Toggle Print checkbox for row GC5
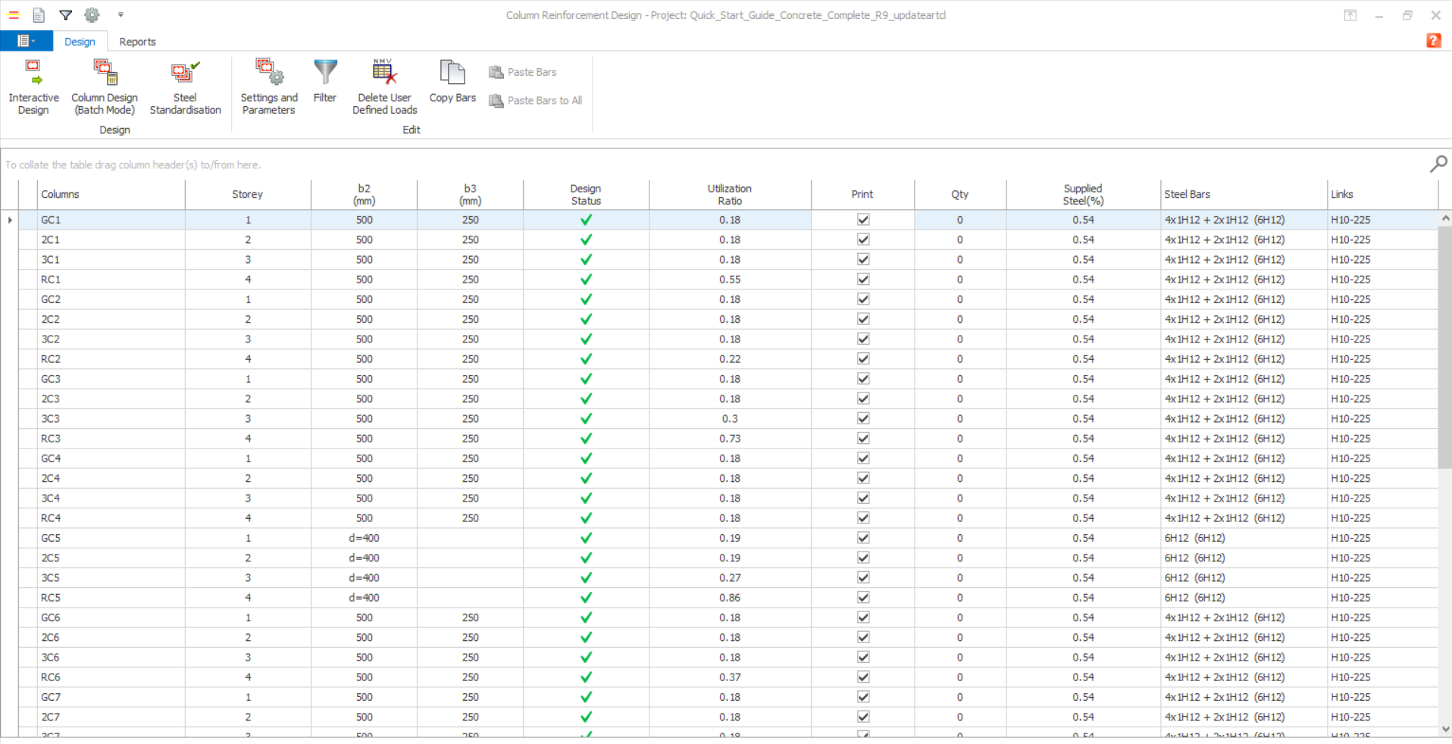 click(x=862, y=538)
